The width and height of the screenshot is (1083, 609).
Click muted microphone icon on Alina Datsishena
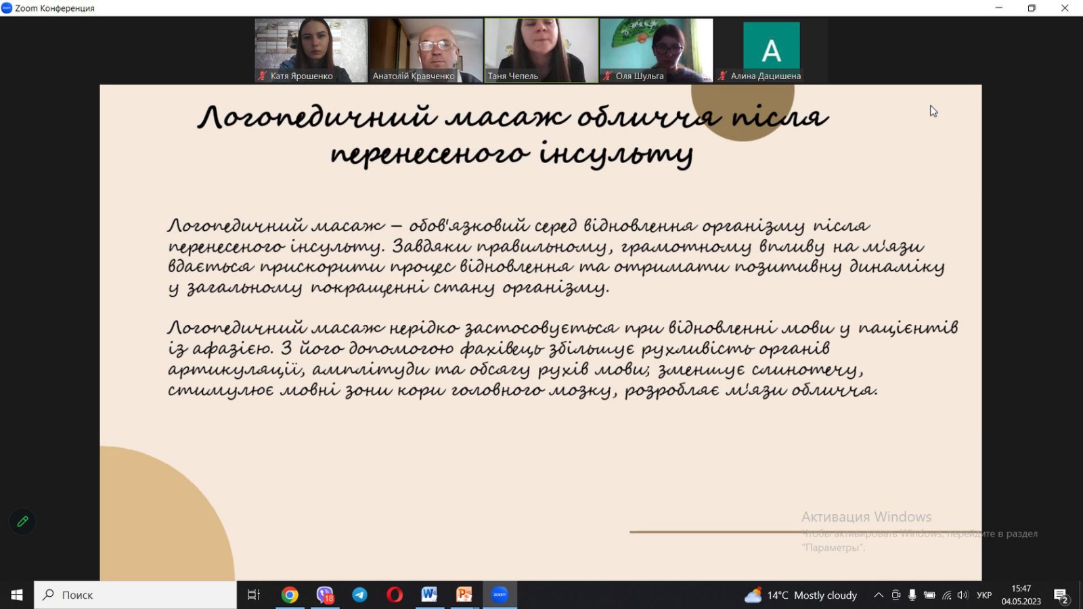click(x=722, y=76)
